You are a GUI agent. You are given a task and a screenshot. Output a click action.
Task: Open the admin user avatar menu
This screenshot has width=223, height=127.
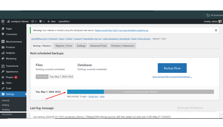coord(220,21)
